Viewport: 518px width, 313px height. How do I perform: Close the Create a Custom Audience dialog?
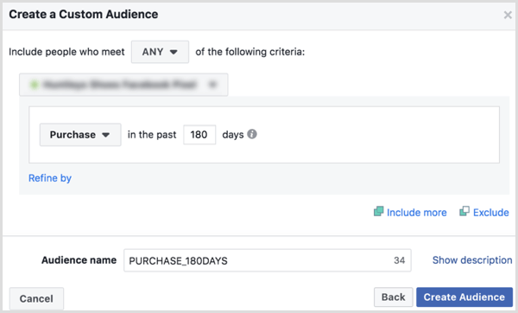[x=508, y=15]
